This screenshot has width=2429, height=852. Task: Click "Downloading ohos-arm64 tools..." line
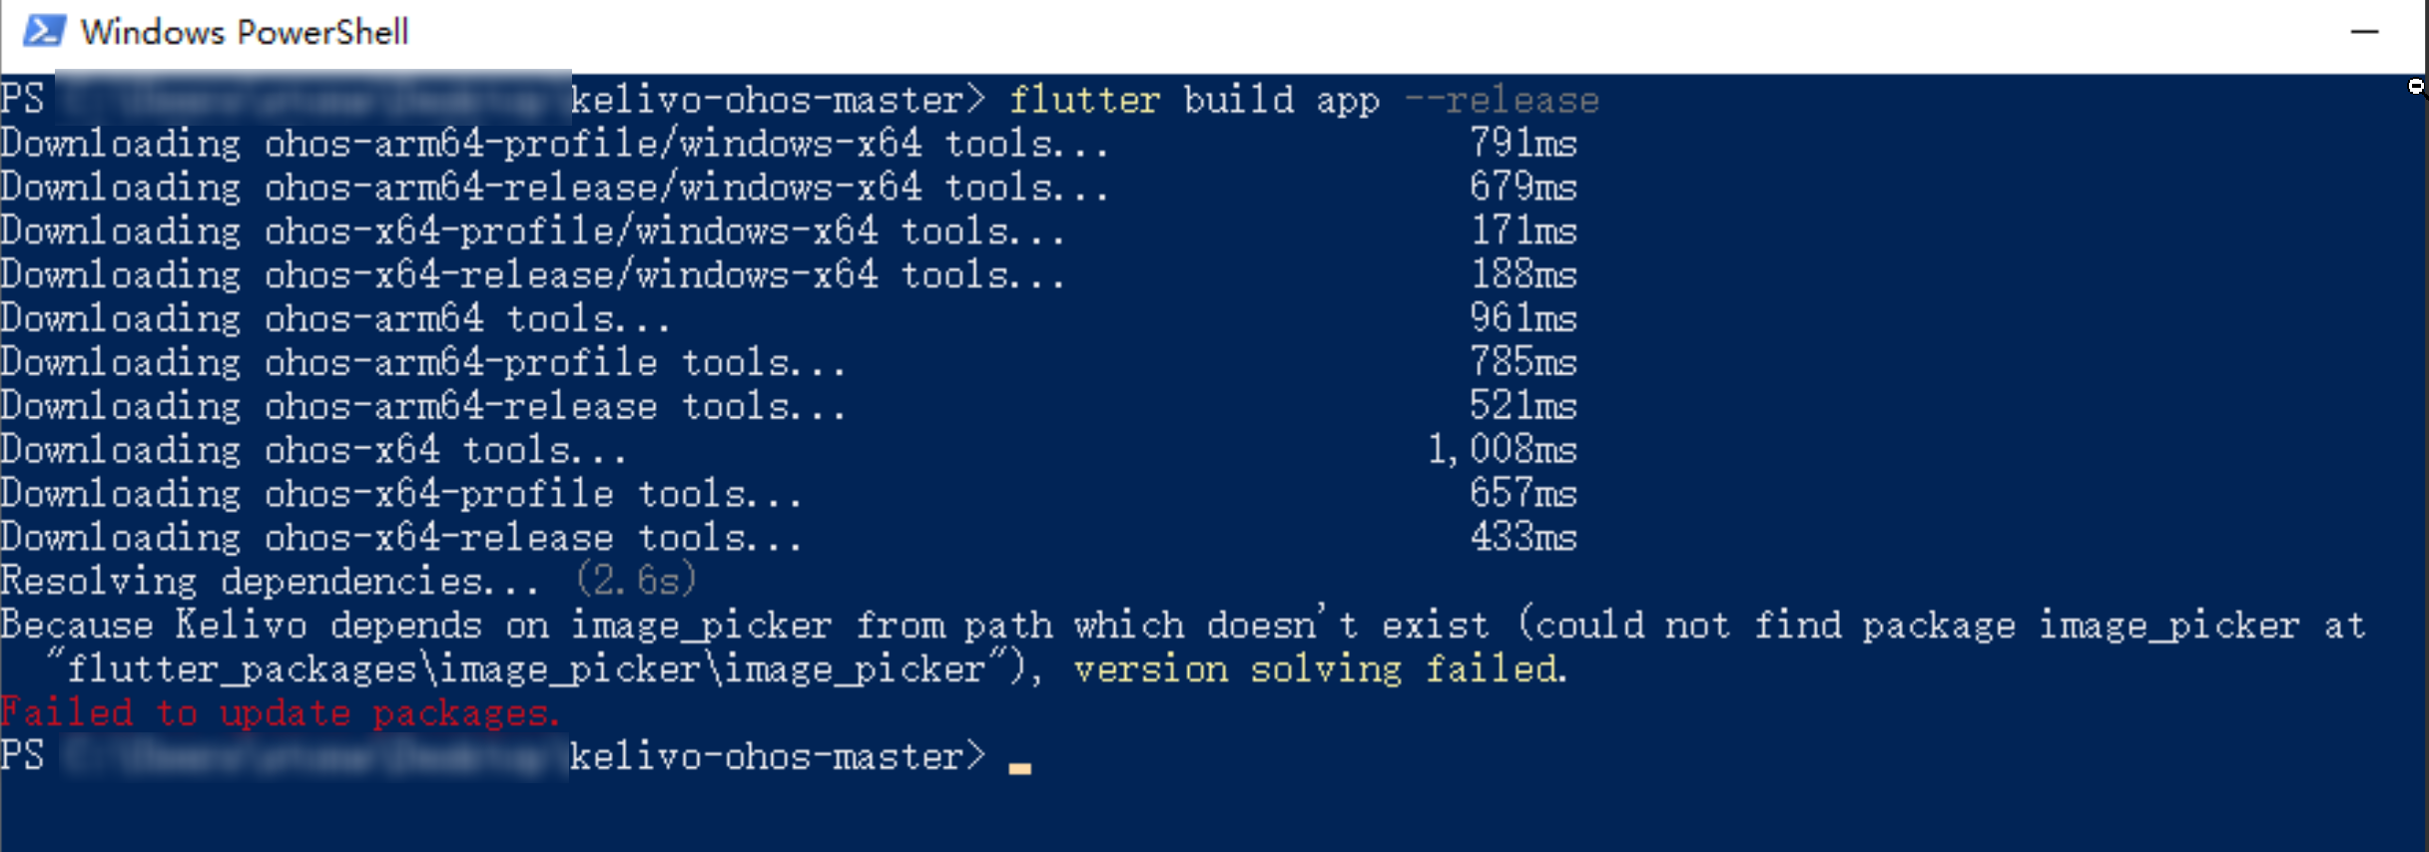click(x=335, y=319)
